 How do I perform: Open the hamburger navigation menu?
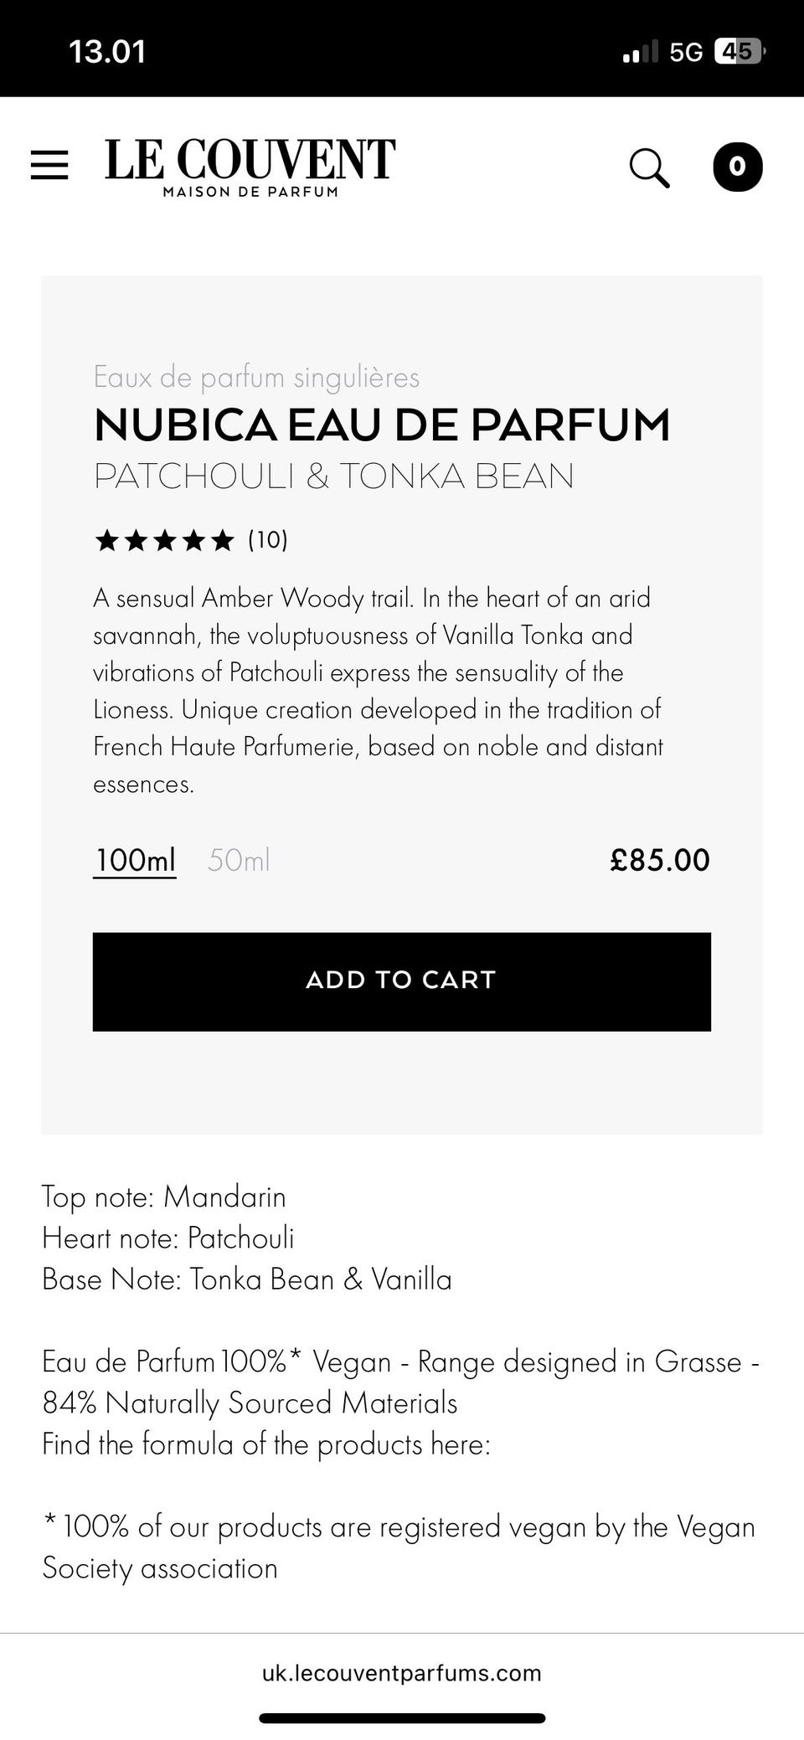click(x=49, y=165)
